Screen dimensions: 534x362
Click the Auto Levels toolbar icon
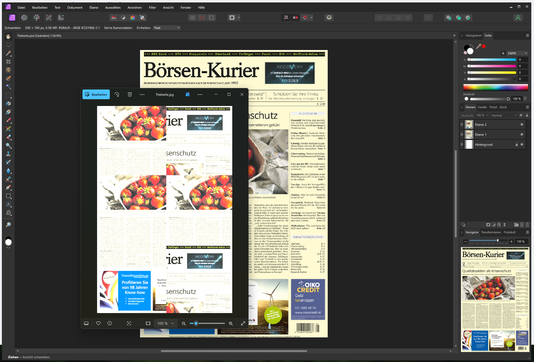(114, 18)
